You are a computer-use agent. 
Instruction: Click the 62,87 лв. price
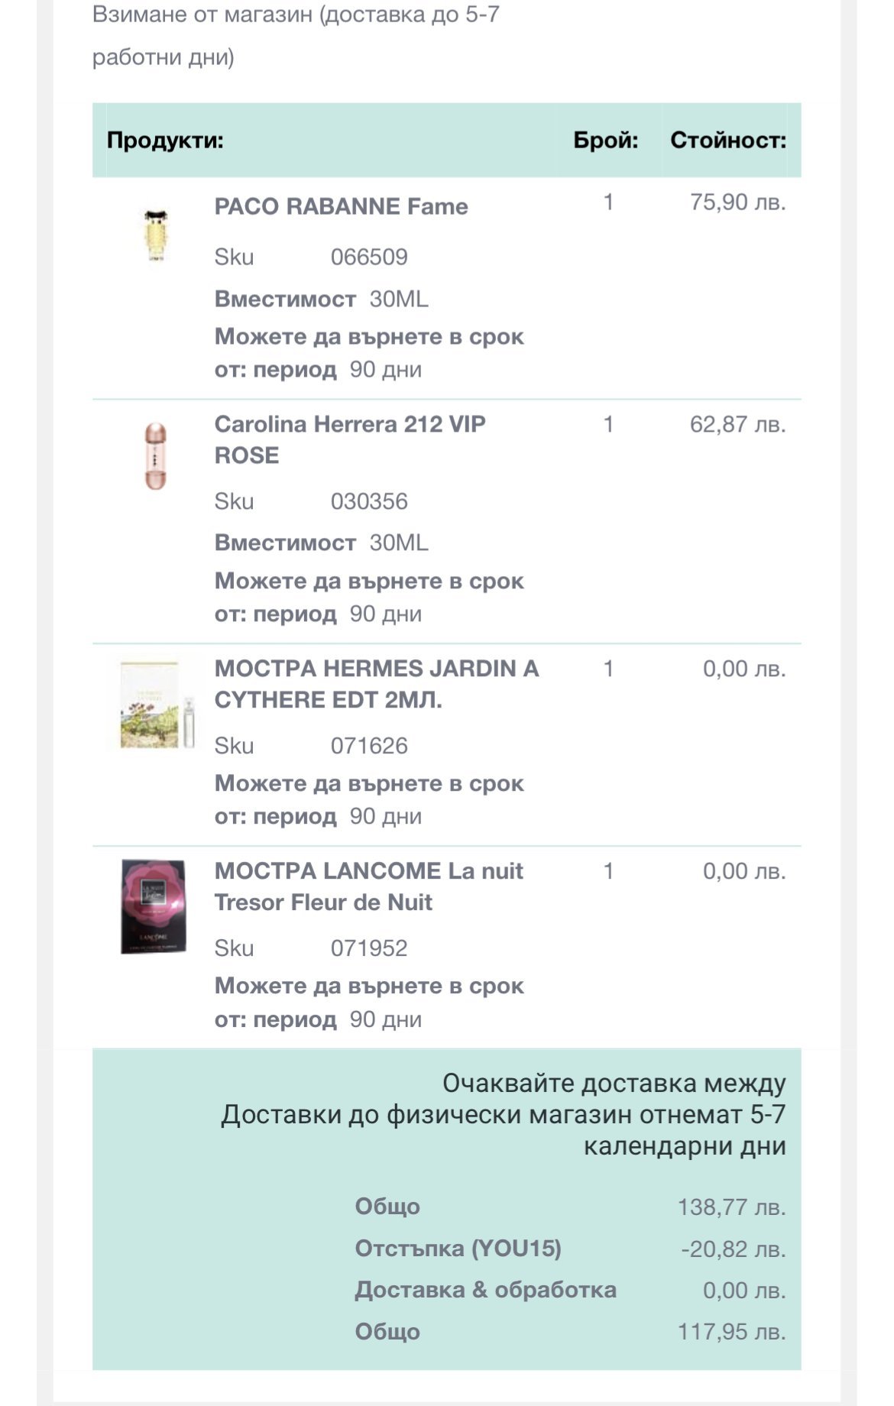pyautogui.click(x=737, y=424)
